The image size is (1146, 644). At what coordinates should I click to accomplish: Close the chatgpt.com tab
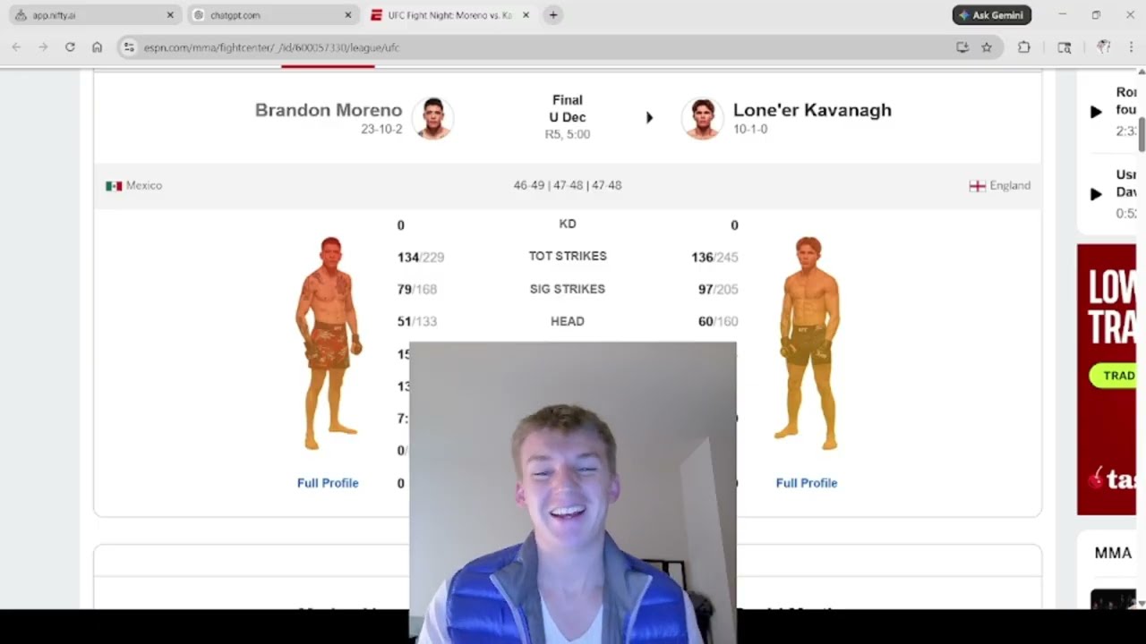click(x=348, y=15)
